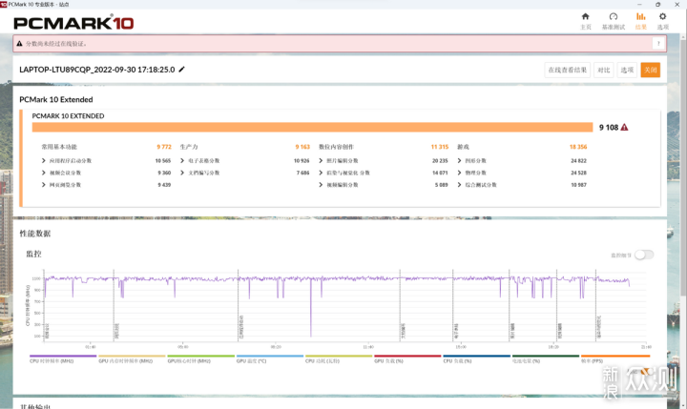Click the red warning triangle beside 9 108
The width and height of the screenshot is (687, 409).
[x=624, y=127]
